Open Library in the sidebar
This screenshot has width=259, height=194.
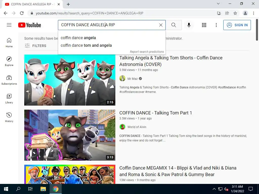(9, 99)
